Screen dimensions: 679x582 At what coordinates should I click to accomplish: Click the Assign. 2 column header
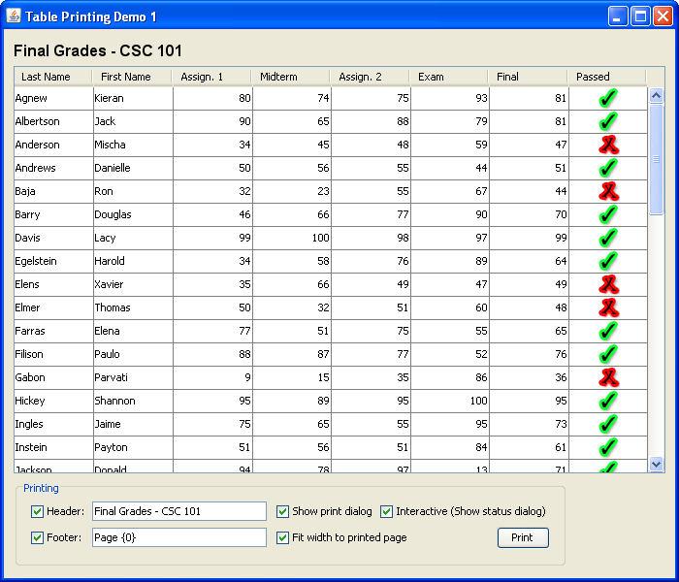[x=370, y=77]
